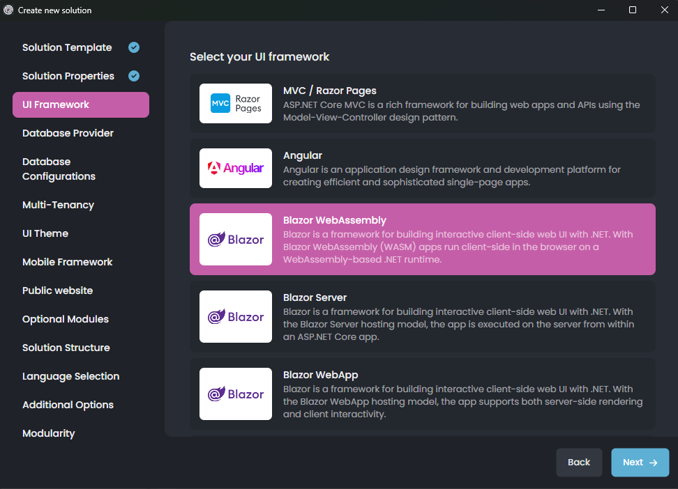Open the Solution Properties step

point(68,76)
